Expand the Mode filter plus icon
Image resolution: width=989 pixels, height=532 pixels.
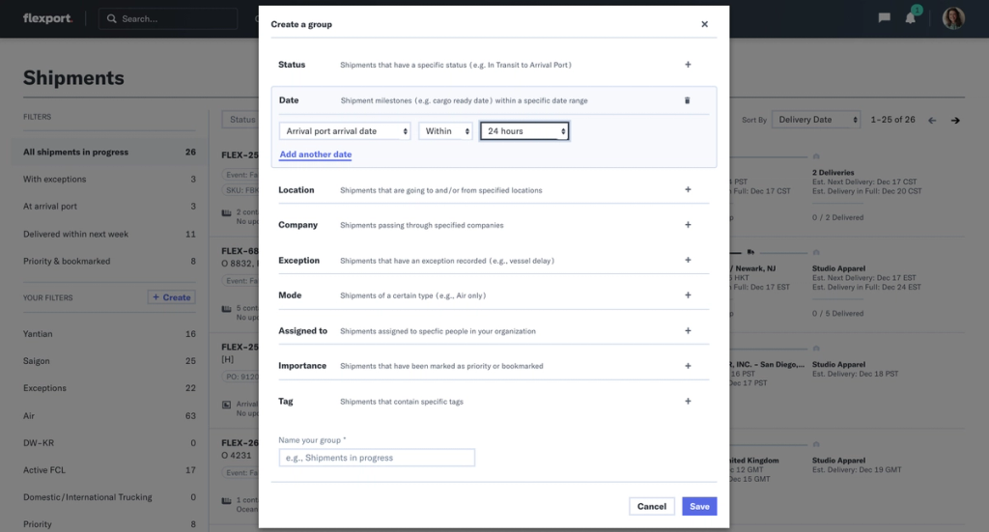click(x=688, y=295)
